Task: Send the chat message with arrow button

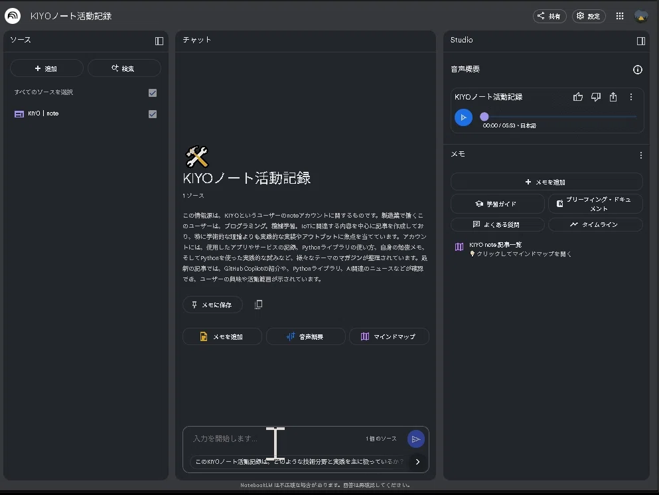Action: click(x=415, y=439)
